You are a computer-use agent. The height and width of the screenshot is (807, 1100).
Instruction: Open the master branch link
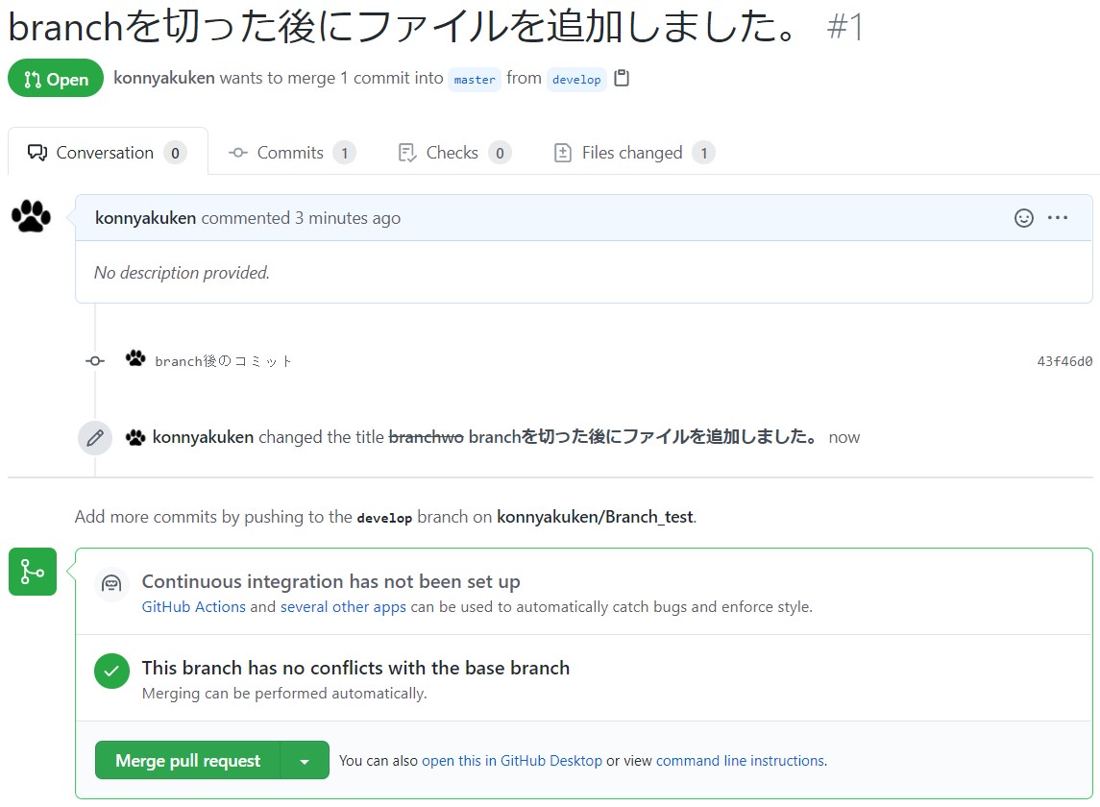(475, 80)
